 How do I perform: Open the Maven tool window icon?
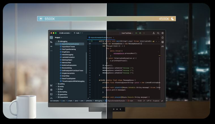(x=163, y=46)
